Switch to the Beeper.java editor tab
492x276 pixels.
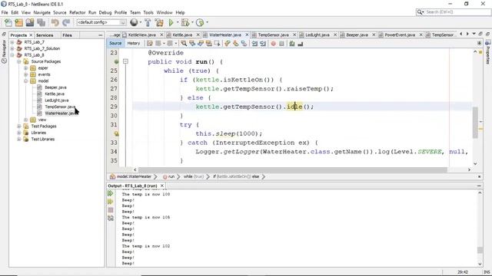[x=357, y=34]
